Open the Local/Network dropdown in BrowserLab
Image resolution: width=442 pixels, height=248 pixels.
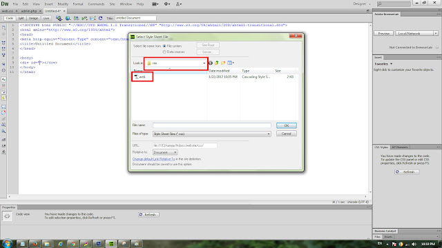coord(416,34)
